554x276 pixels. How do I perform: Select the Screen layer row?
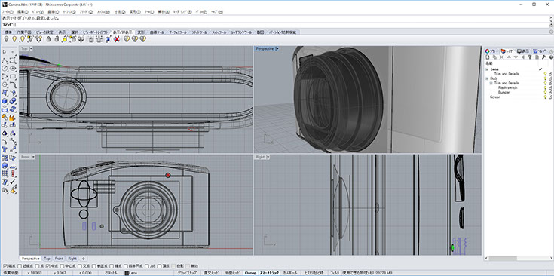tap(519, 97)
